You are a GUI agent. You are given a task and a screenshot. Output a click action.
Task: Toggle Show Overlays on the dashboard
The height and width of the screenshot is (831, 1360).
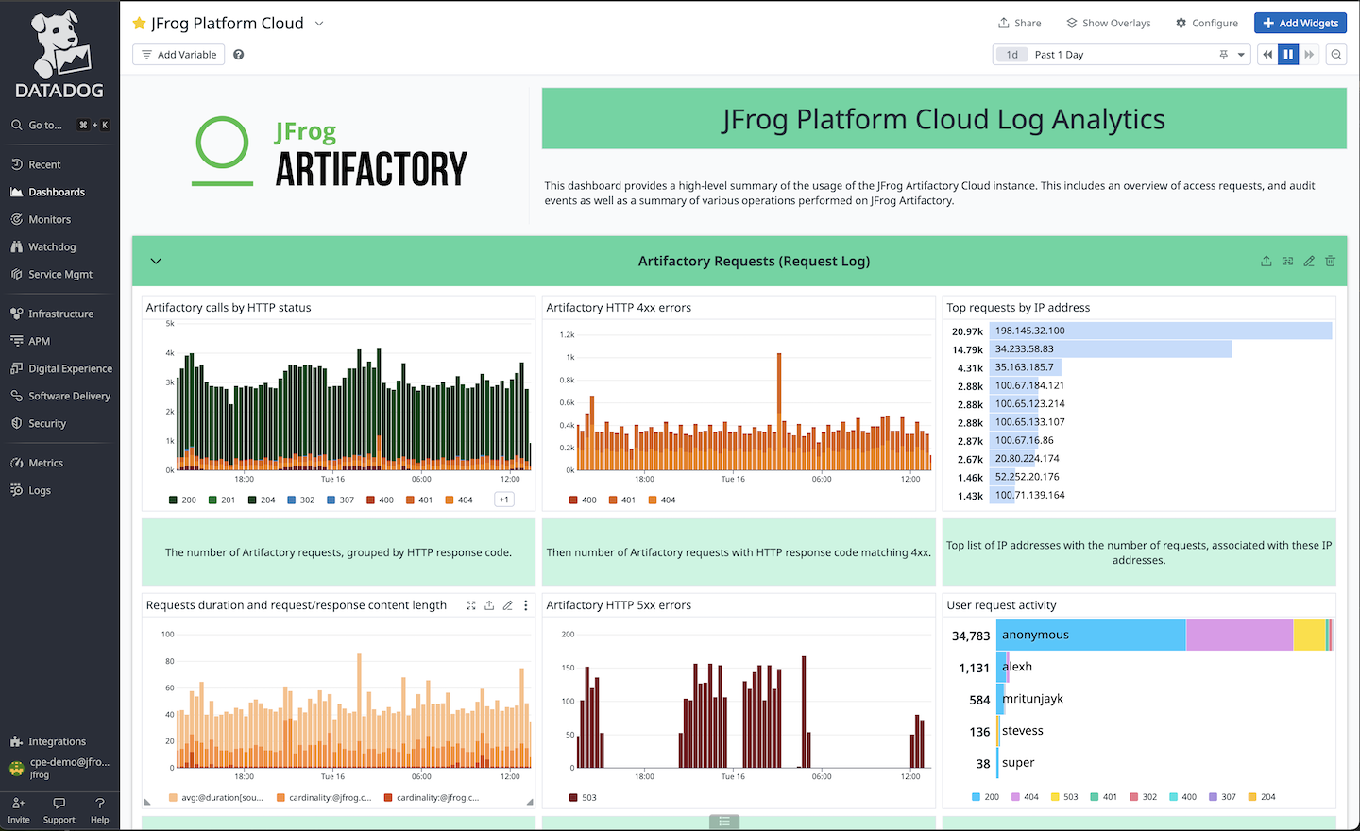[x=1108, y=23]
